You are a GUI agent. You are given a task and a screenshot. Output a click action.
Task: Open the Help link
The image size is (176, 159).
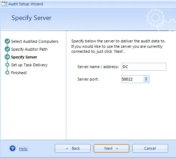[x=23, y=149]
